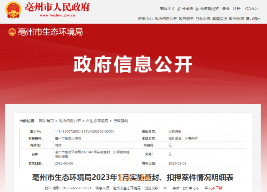Click the national emblem in the site logo

13,10
